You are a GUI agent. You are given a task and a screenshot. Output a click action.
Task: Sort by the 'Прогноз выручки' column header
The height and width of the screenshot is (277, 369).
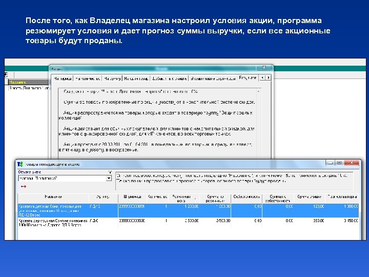[x=342, y=199]
